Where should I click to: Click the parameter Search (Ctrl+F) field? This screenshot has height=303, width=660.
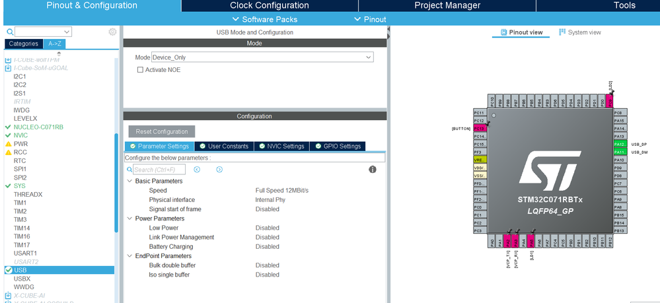tap(159, 170)
